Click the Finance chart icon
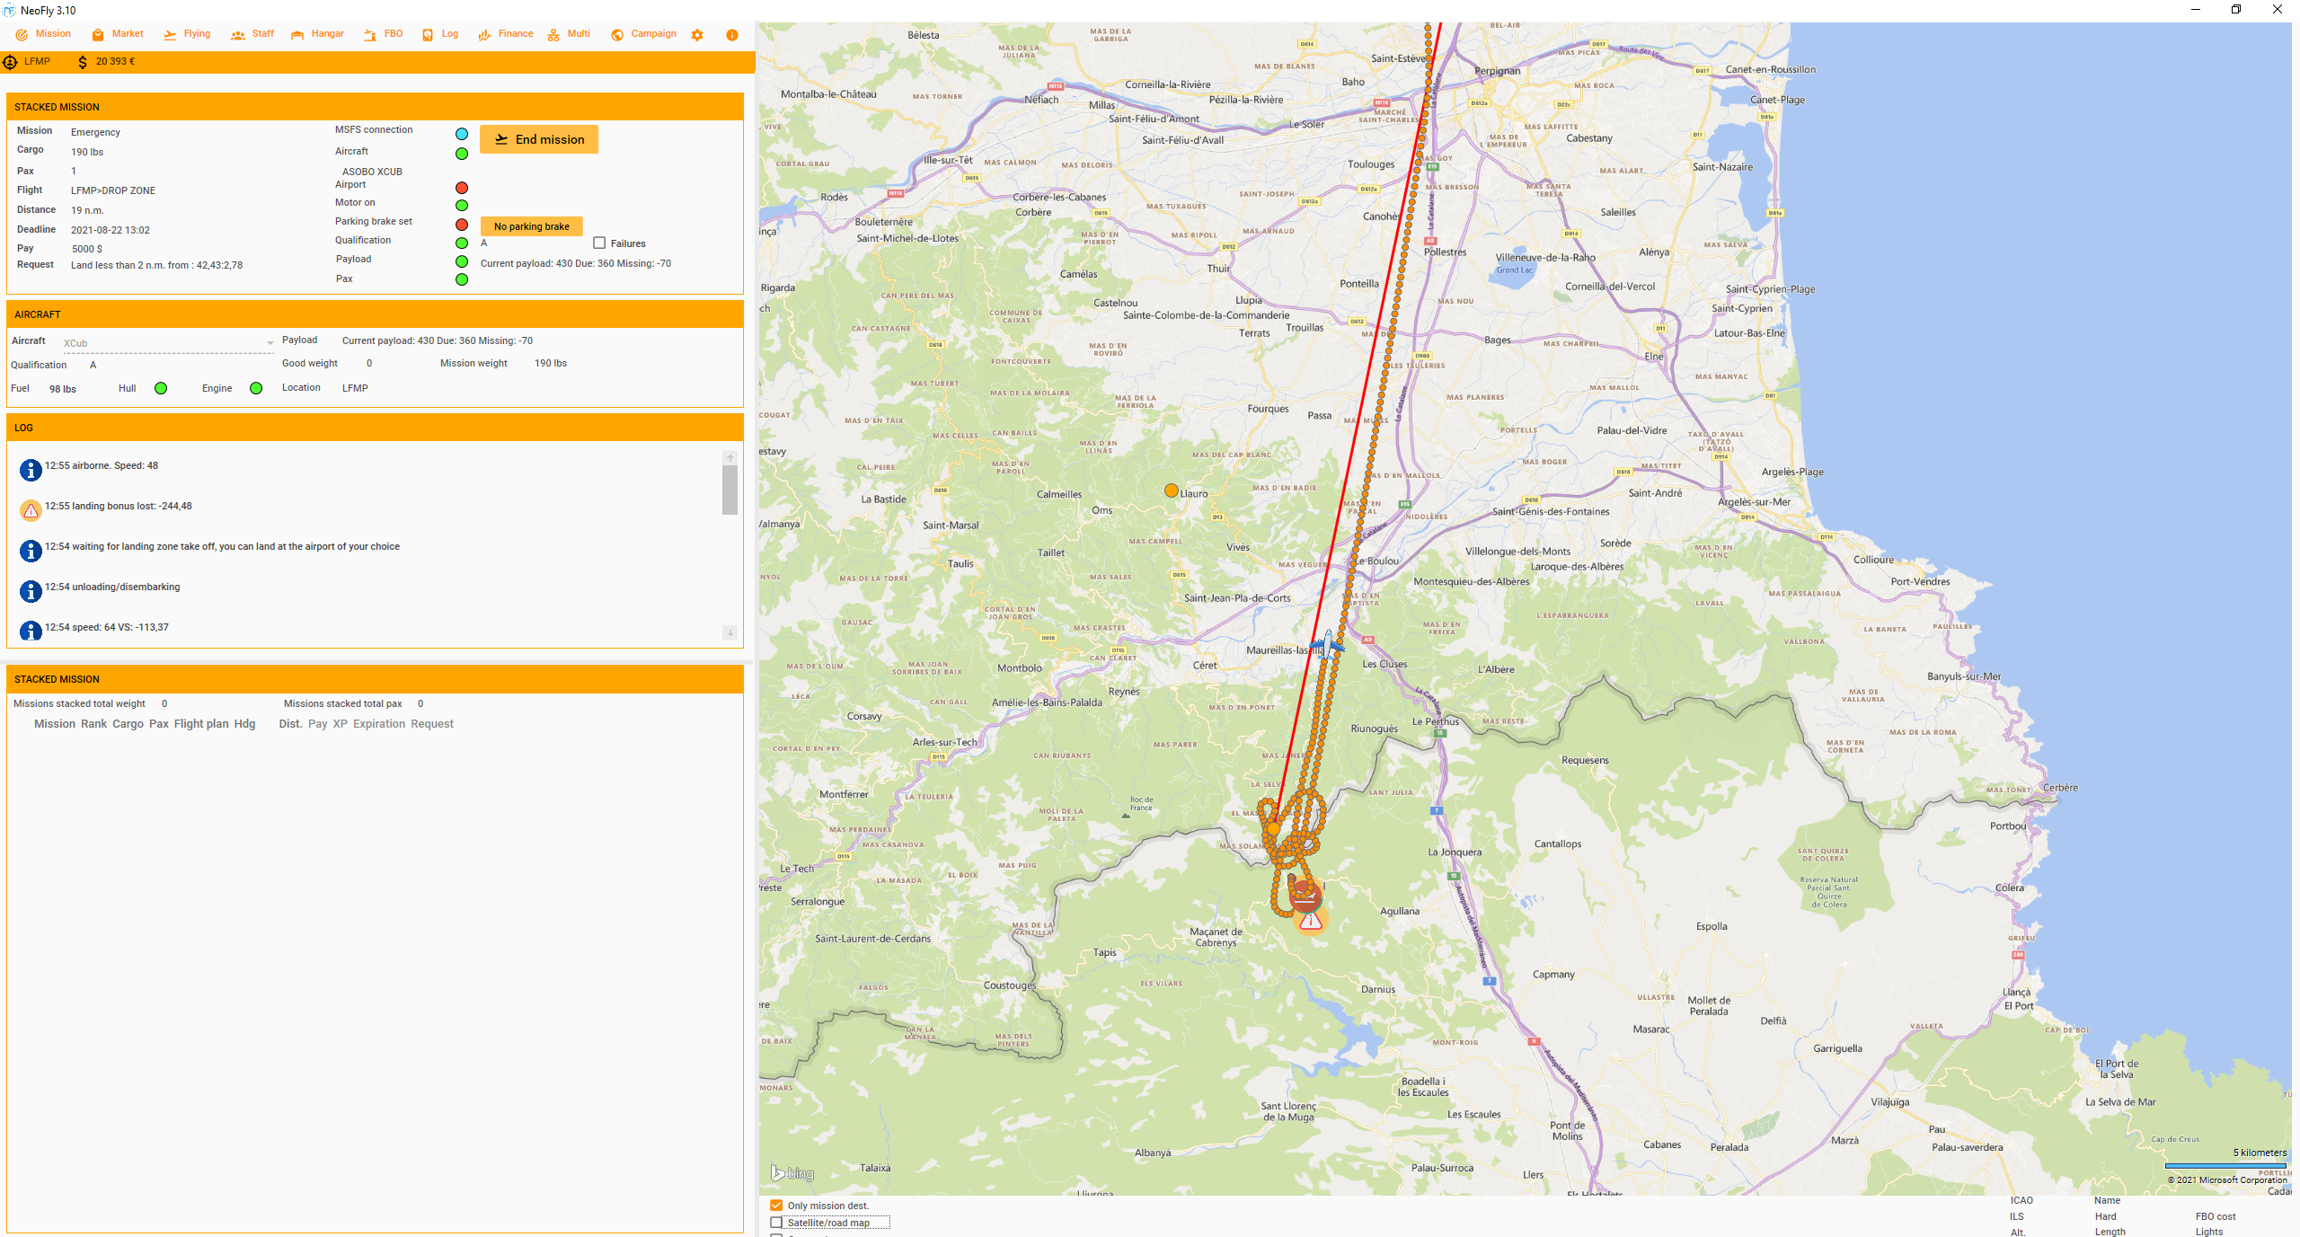This screenshot has width=2300, height=1237. (x=484, y=35)
